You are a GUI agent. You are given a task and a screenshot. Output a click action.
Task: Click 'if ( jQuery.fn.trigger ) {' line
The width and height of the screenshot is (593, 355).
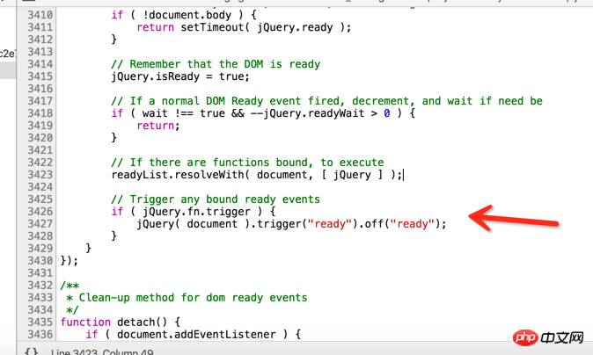tap(194, 212)
